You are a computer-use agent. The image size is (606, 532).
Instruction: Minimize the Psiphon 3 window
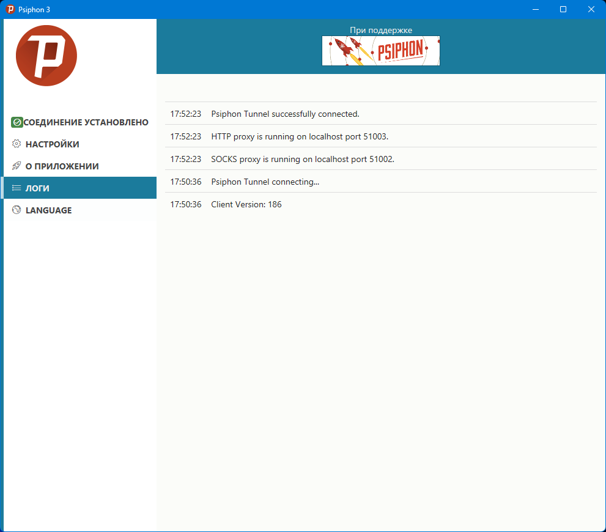click(x=535, y=9)
